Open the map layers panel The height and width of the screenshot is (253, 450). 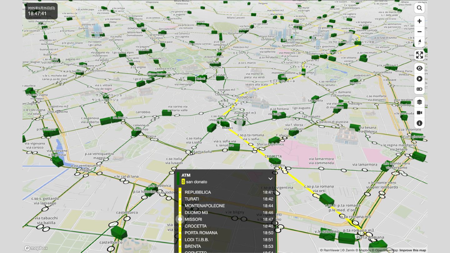click(419, 102)
